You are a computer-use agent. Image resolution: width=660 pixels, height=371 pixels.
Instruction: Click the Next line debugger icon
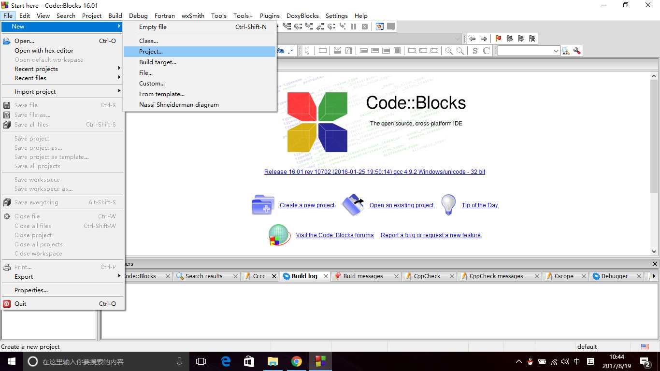click(x=298, y=27)
